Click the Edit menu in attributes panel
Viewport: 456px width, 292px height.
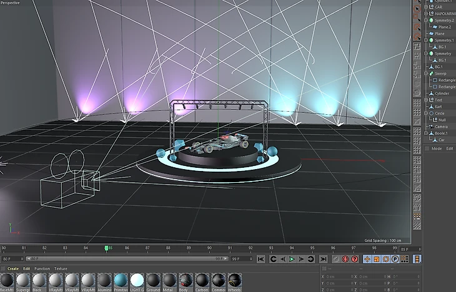click(x=449, y=148)
